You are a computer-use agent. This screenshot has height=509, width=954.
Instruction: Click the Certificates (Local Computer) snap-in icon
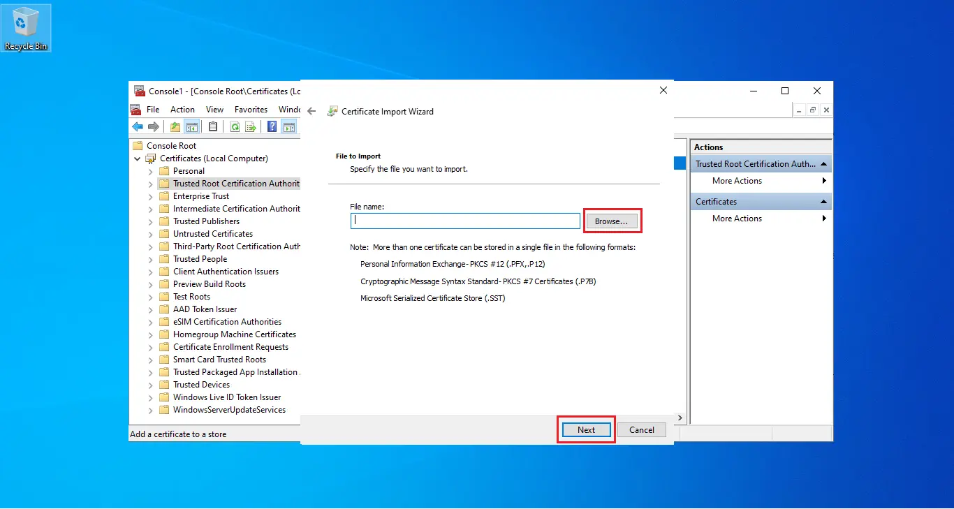tap(150, 158)
